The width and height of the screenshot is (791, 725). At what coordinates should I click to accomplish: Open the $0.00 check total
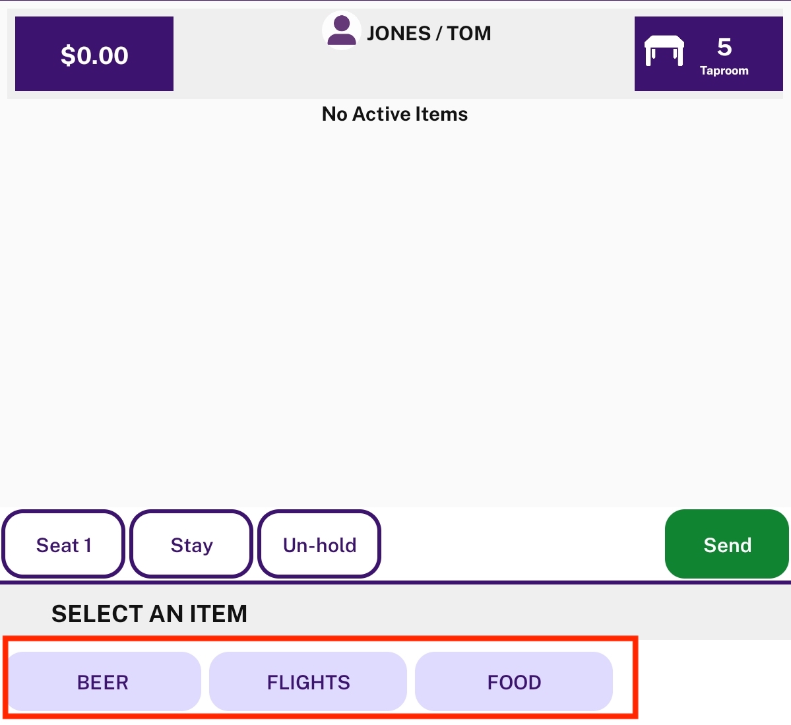[x=94, y=54]
